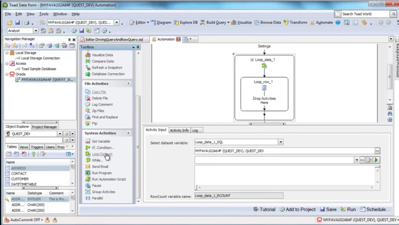Collapse the Oracle connection tree node
Screen dimensions: 399x225
coord(6,74)
